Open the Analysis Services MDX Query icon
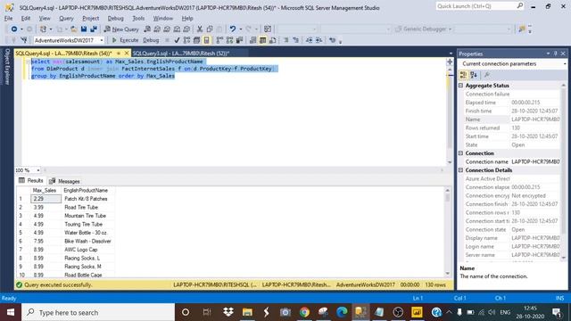 tap(157, 29)
